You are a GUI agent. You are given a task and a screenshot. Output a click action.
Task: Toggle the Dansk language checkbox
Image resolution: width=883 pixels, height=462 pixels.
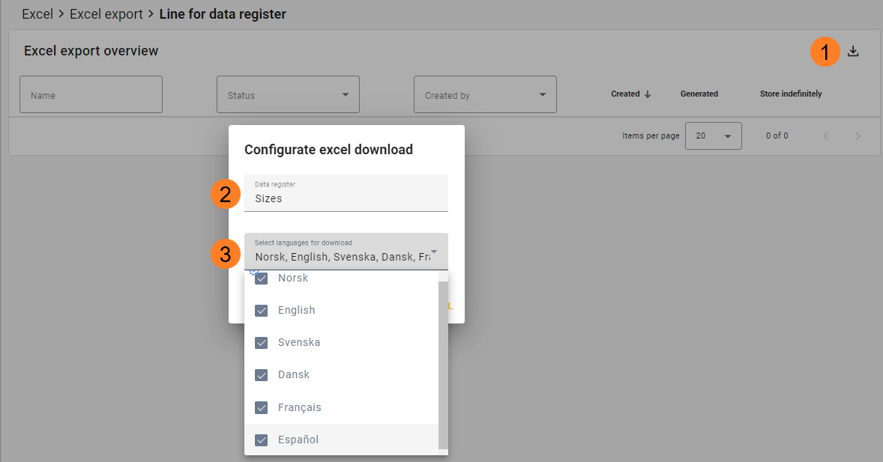[262, 375]
